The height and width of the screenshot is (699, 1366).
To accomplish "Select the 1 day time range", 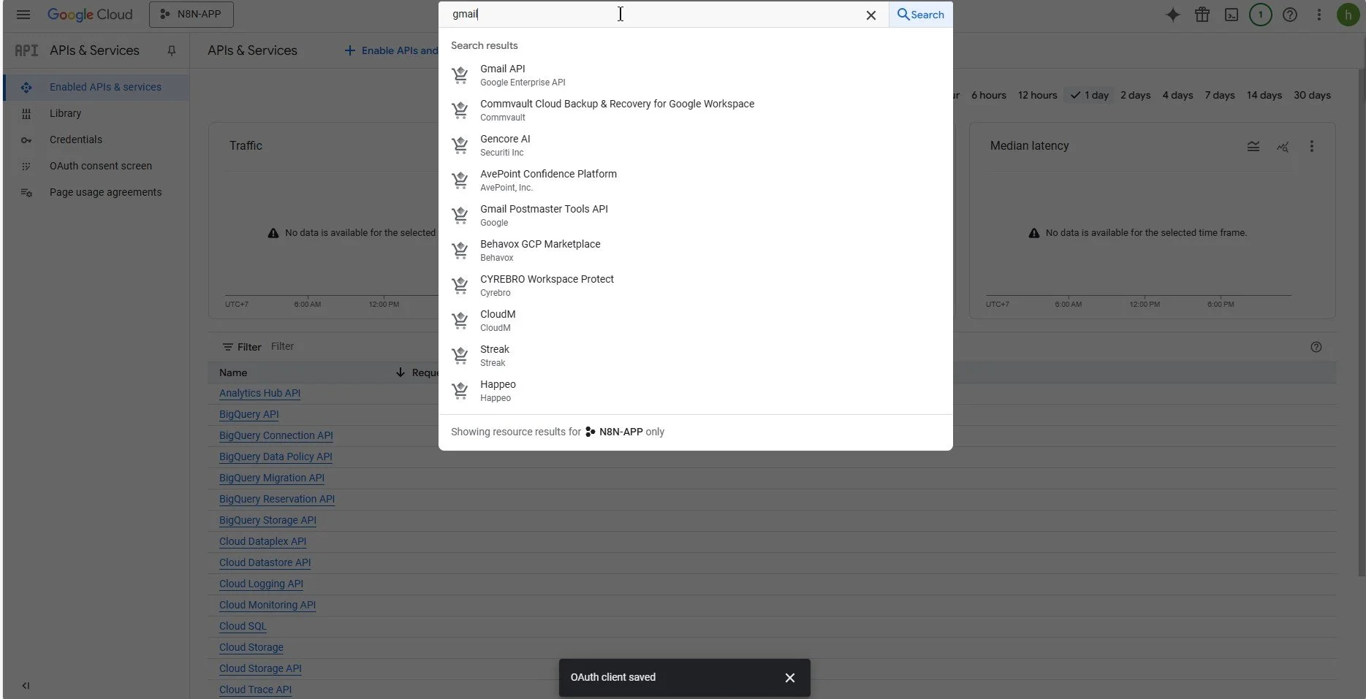I will click(x=1089, y=95).
